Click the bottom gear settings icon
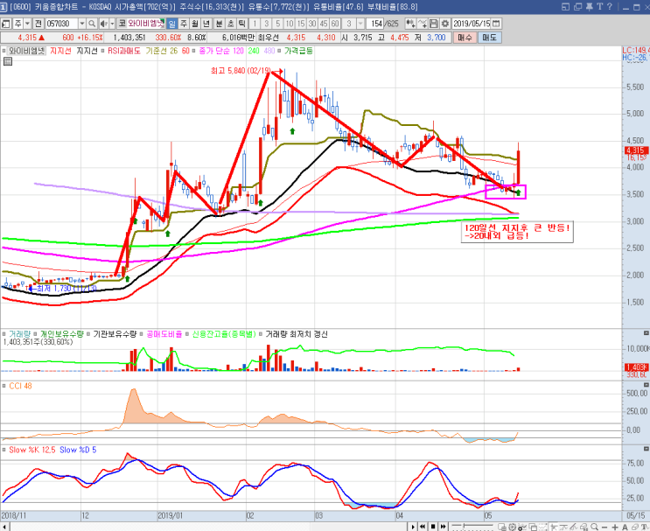Image resolution: width=650 pixels, height=531 pixels. point(512,527)
